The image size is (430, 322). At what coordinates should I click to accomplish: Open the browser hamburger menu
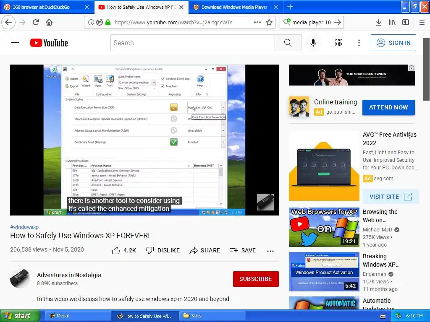[x=422, y=23]
